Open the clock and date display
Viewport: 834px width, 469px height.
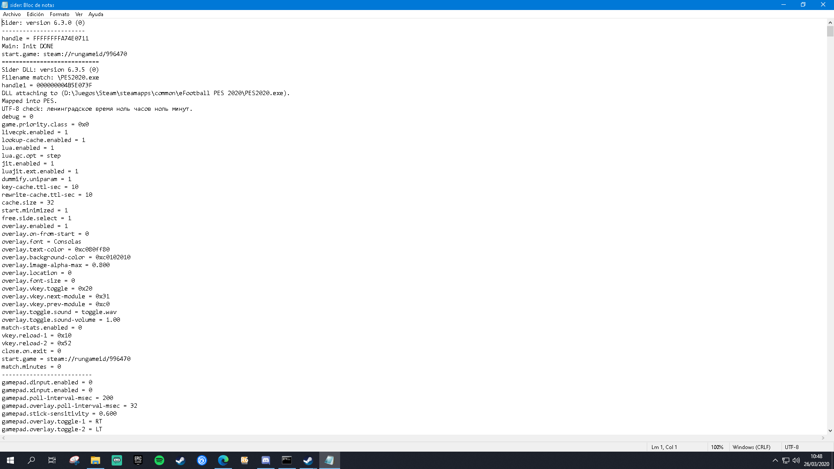pyautogui.click(x=816, y=460)
